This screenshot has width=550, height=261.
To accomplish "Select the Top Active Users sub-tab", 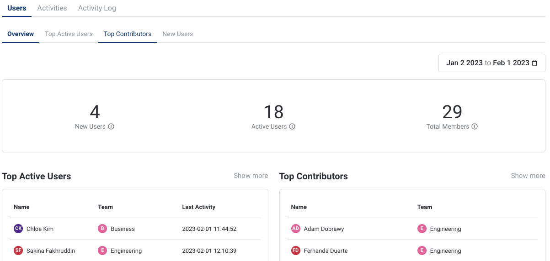I will 69,34.
